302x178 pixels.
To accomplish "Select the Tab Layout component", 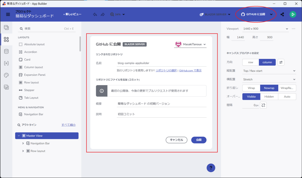I will point(28,98).
